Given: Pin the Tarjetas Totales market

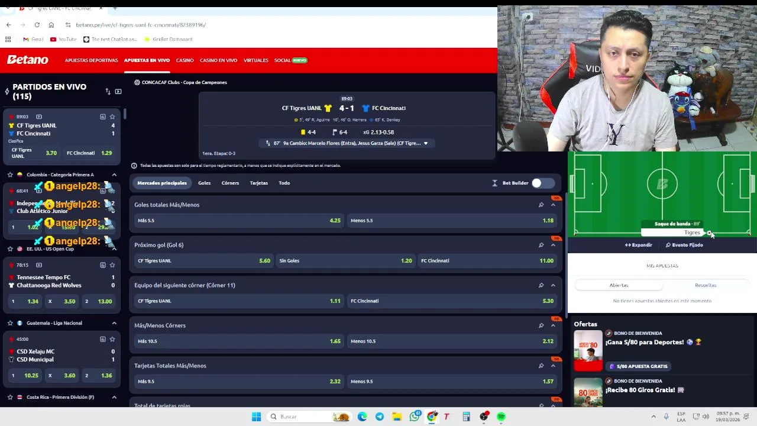Looking at the screenshot, I should point(541,366).
